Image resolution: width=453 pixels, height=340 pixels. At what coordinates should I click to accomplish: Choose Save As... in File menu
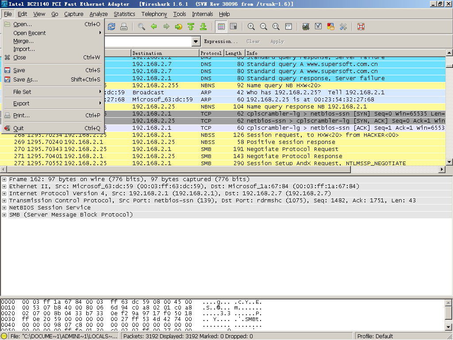click(53, 80)
